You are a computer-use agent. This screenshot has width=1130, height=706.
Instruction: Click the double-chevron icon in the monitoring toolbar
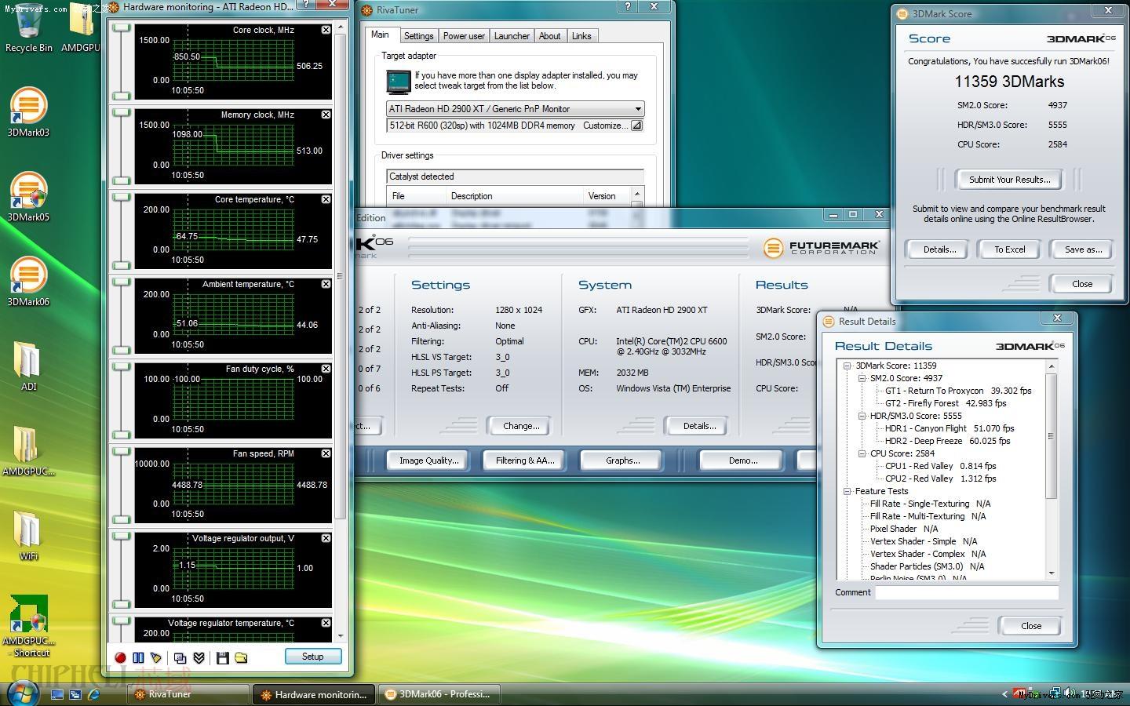tap(199, 657)
